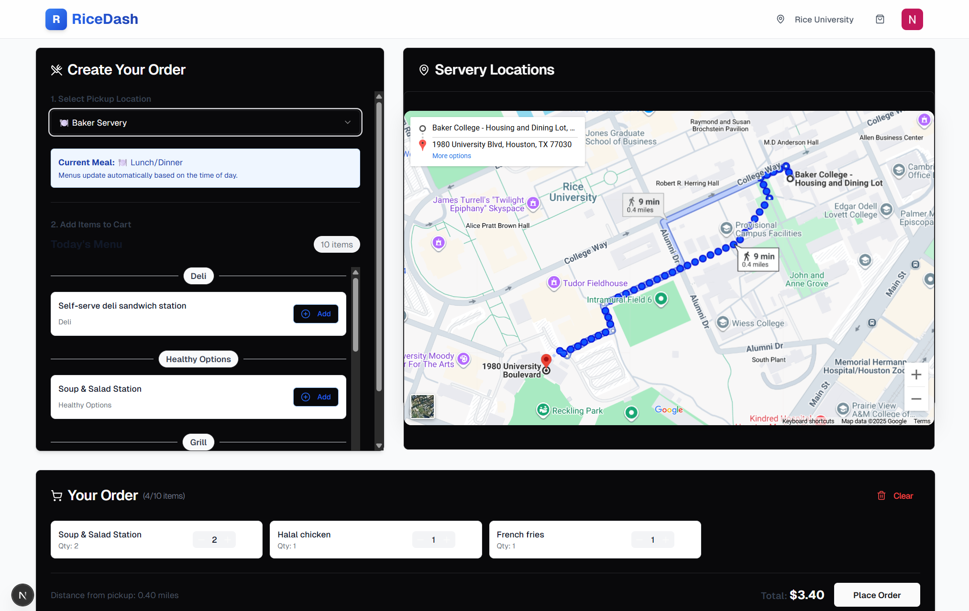
Task: Click the Wiess College map marker
Action: point(723,322)
